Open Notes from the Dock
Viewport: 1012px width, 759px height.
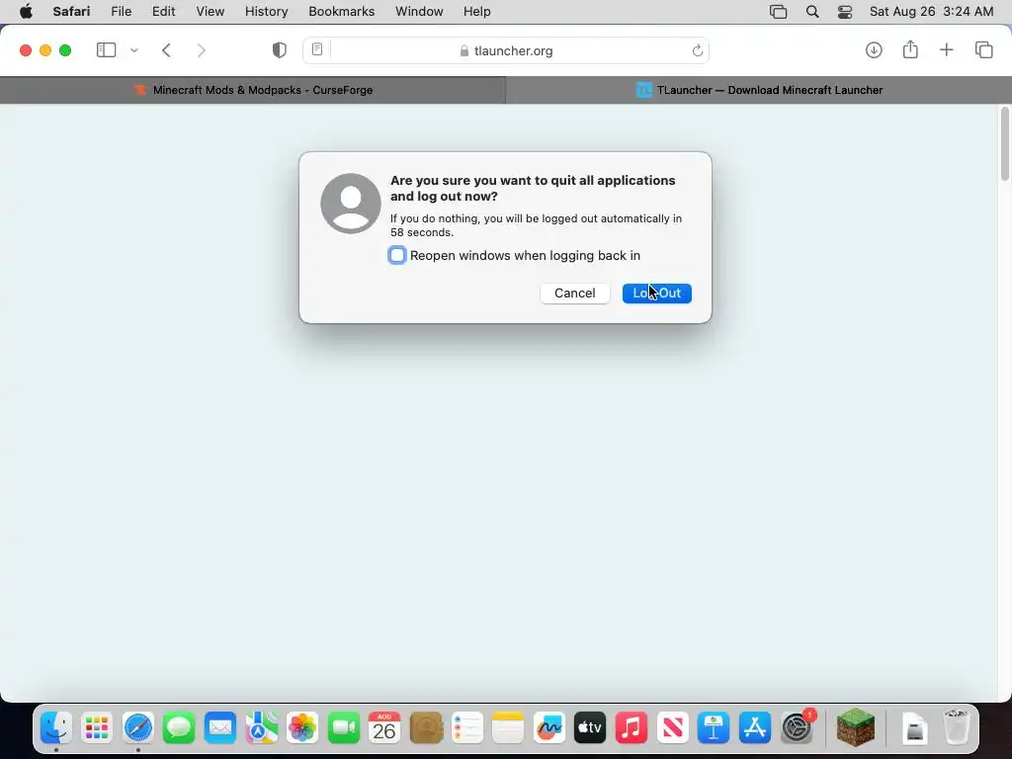point(508,728)
